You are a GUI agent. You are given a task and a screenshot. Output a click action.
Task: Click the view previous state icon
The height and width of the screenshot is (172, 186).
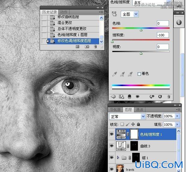click(152, 97)
